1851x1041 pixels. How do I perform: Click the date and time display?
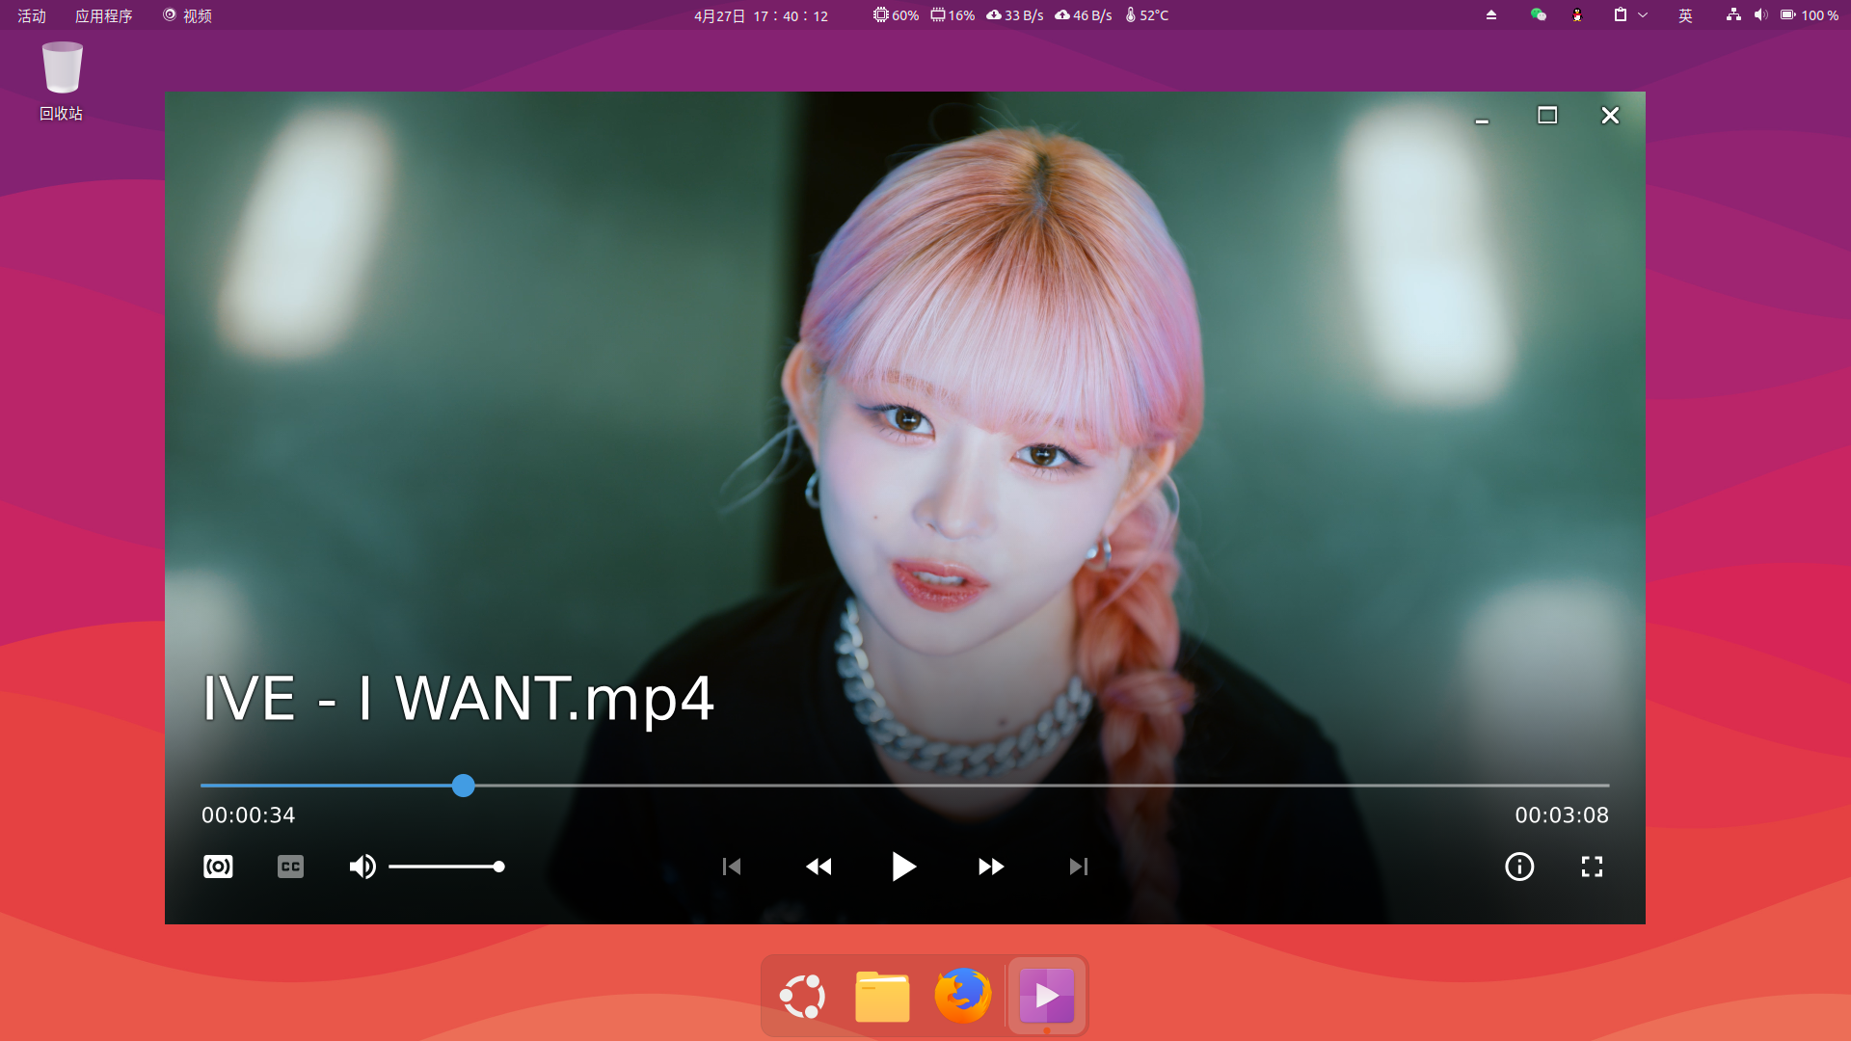click(x=761, y=15)
